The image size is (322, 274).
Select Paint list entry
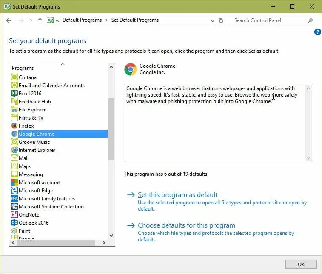click(24, 231)
